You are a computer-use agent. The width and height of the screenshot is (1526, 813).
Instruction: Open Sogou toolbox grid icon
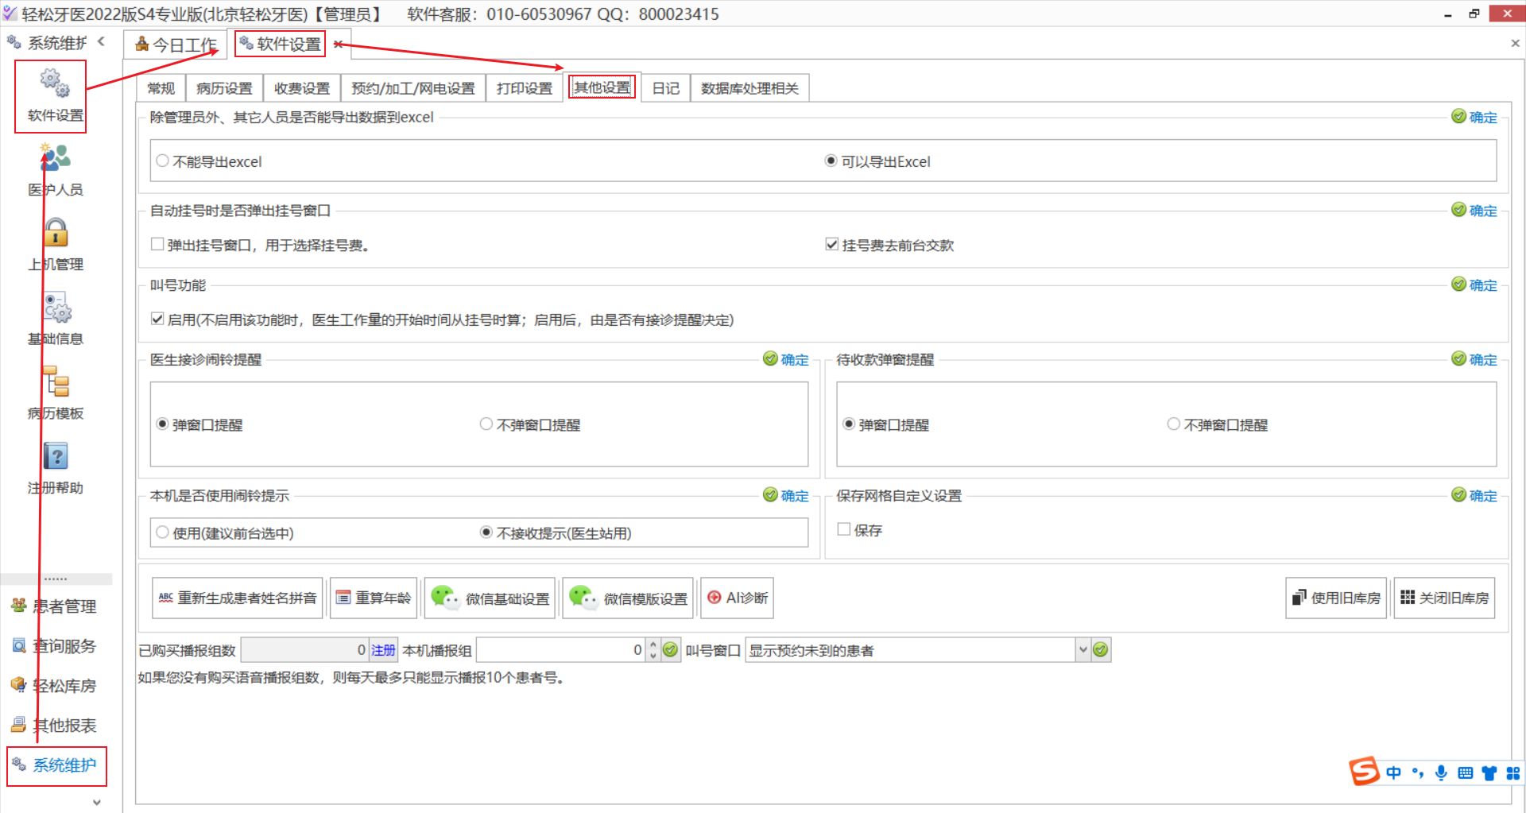[1512, 772]
